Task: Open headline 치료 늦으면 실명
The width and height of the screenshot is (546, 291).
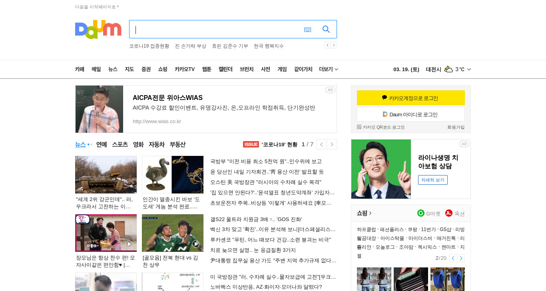Action: pyautogui.click(x=253, y=250)
